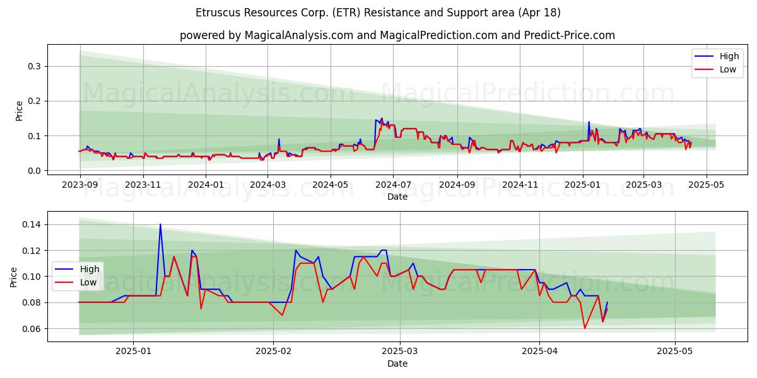Click the '2024-03' tick label on the top chart
The width and height of the screenshot is (757, 378).
pyautogui.click(x=267, y=185)
